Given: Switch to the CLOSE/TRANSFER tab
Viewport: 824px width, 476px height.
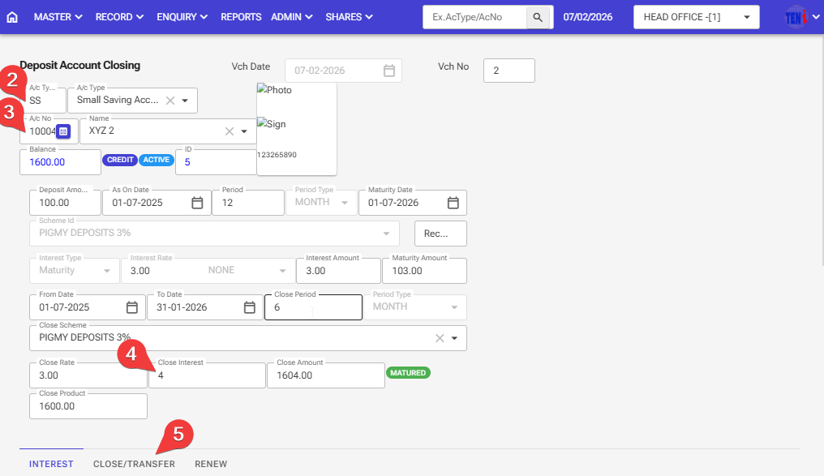Looking at the screenshot, I should tap(134, 464).
